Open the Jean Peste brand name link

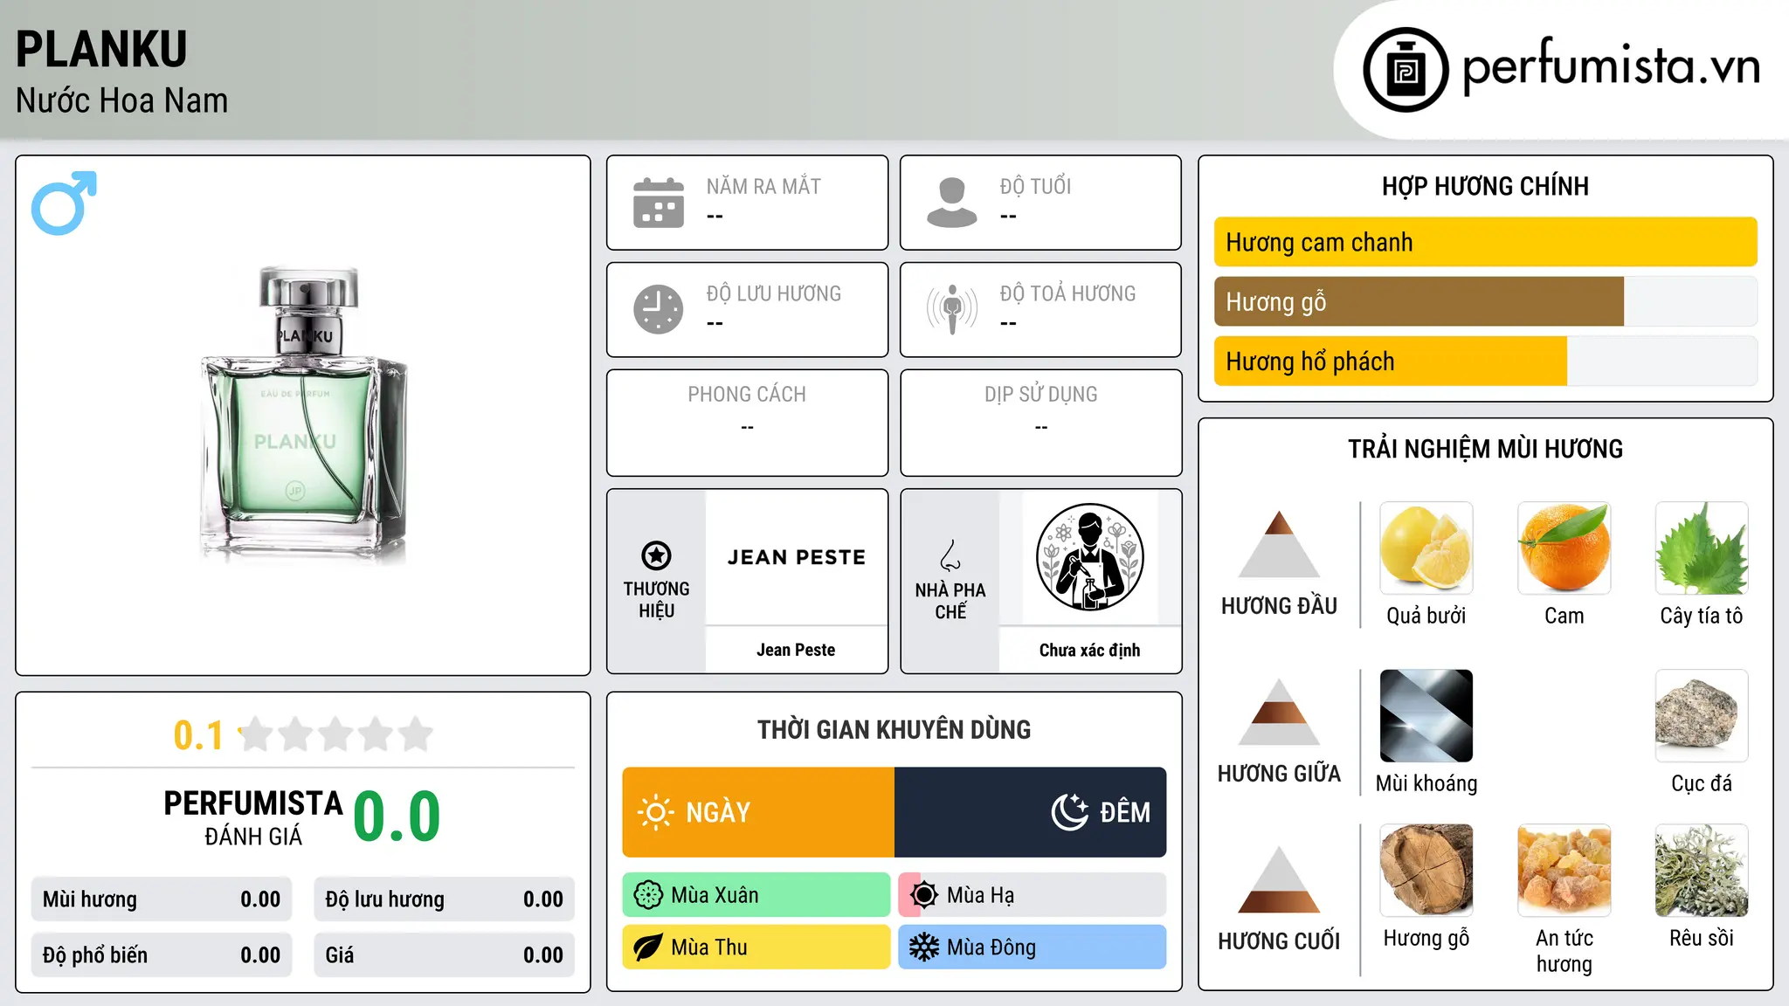pyautogui.click(x=796, y=650)
